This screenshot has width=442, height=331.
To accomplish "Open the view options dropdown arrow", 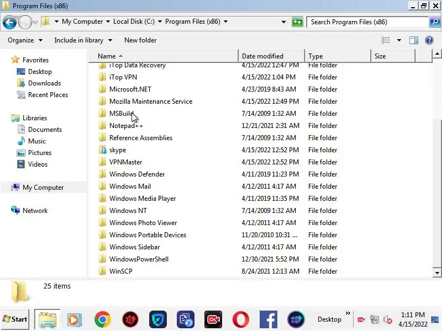I will coord(399,40).
